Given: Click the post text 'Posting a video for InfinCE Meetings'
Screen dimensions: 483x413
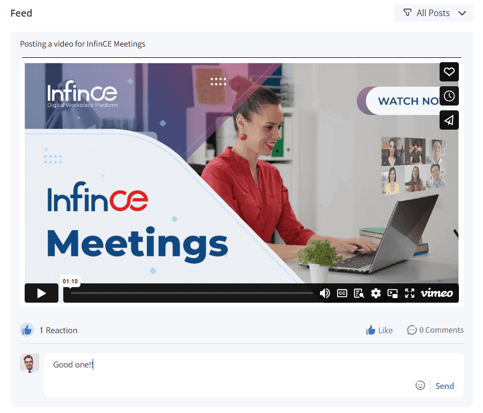Looking at the screenshot, I should 83,44.
